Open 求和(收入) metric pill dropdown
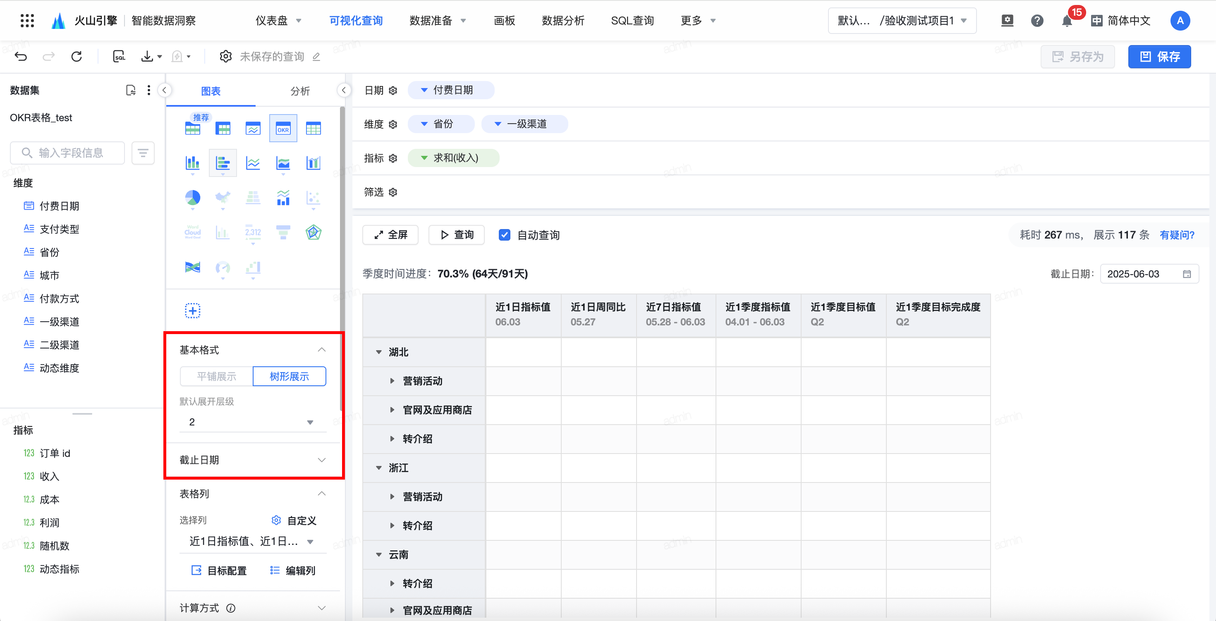Image resolution: width=1216 pixels, height=621 pixels. point(453,158)
